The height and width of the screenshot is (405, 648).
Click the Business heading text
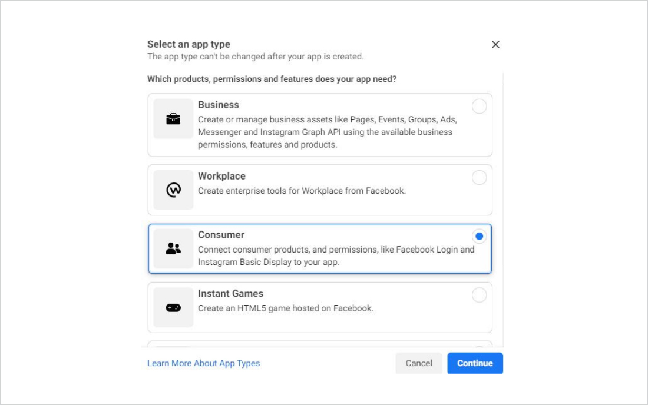tap(219, 105)
